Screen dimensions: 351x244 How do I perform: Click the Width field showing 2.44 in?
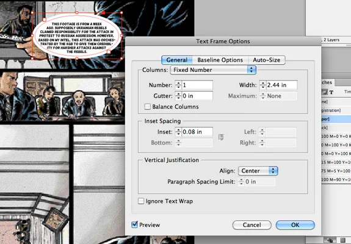click(281, 85)
